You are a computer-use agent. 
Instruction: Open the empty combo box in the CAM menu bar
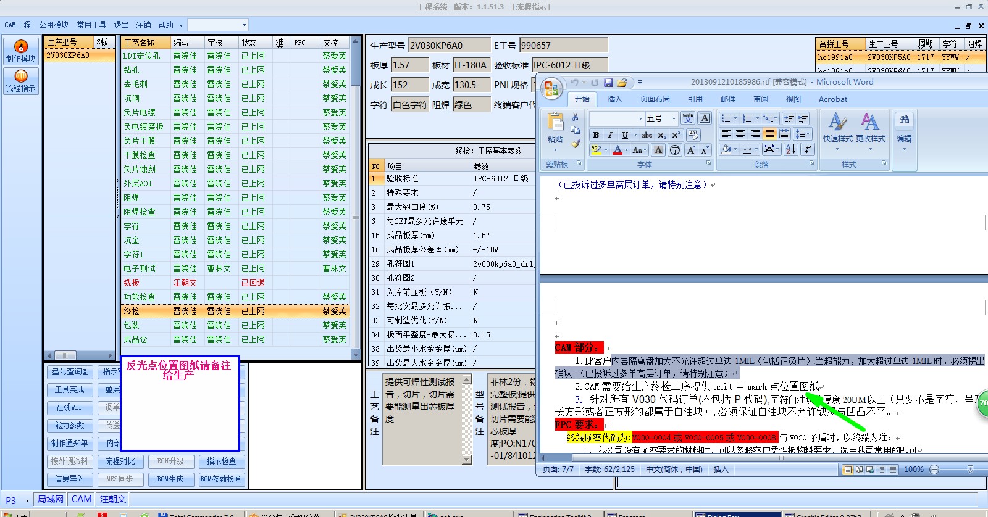(217, 25)
